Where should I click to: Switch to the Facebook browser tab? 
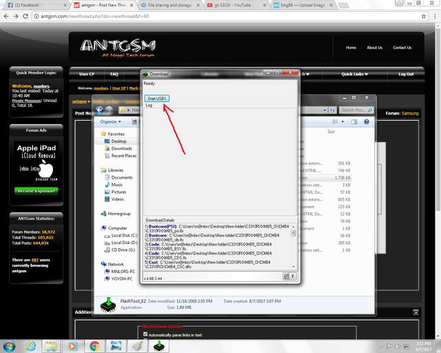click(x=37, y=5)
